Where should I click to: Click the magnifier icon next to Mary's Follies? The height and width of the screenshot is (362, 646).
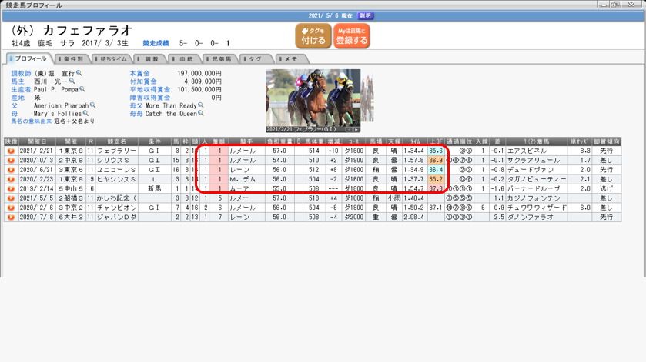click(x=85, y=114)
